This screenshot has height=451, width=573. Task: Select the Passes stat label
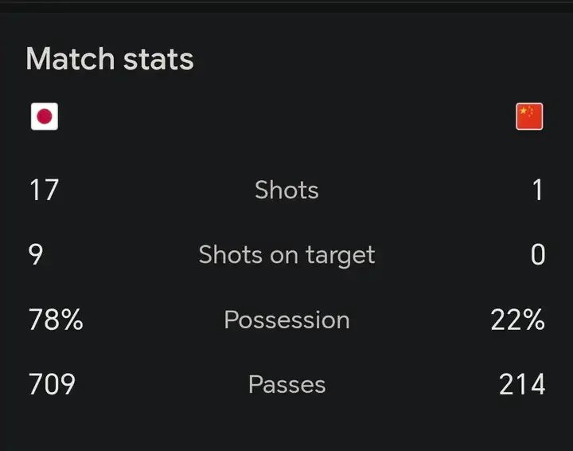pyautogui.click(x=286, y=384)
